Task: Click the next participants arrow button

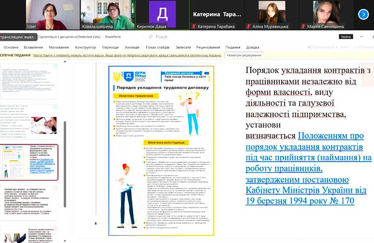Action: 363,15
